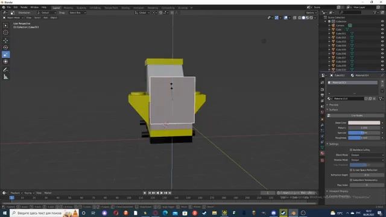Open the Tool properties tab icon

(322, 83)
